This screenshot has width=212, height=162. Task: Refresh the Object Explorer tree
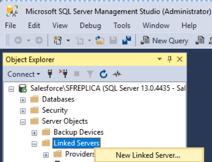click(x=103, y=74)
